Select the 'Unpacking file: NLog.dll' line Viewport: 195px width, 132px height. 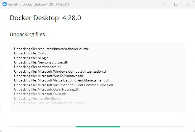tap(32, 58)
